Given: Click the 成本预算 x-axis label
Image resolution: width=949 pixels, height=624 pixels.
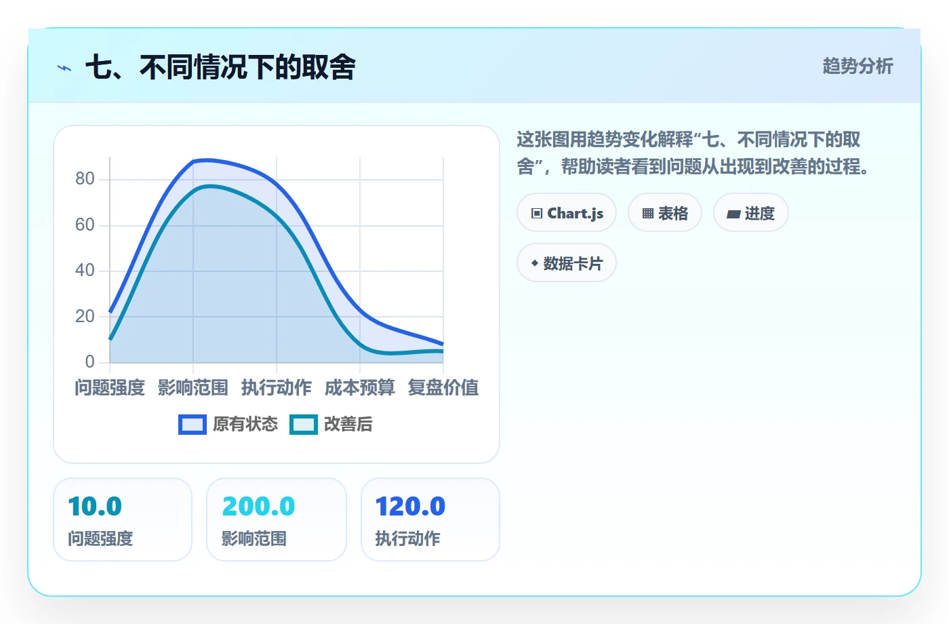Looking at the screenshot, I should 360,388.
